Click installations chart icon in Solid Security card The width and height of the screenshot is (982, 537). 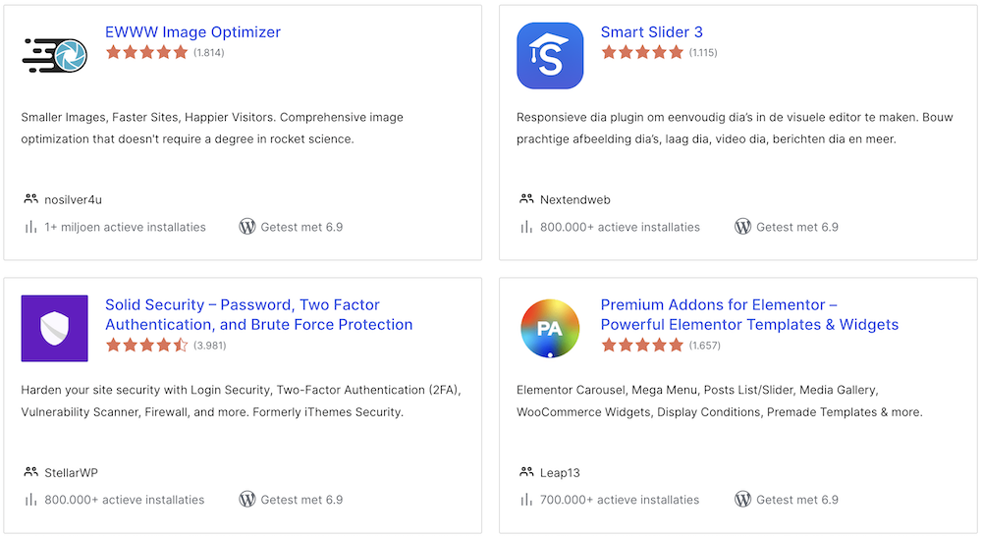30,500
